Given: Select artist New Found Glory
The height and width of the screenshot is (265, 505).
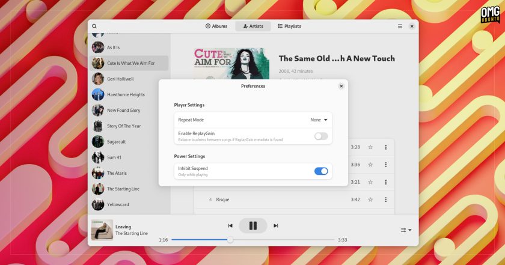Looking at the screenshot, I should click(x=130, y=110).
